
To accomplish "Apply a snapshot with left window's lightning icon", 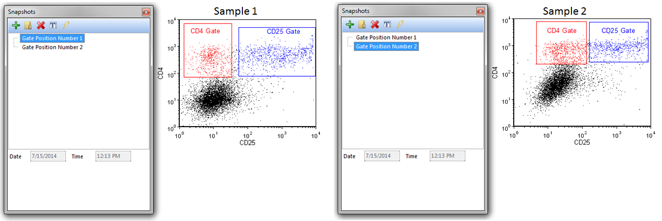I will point(66,25).
